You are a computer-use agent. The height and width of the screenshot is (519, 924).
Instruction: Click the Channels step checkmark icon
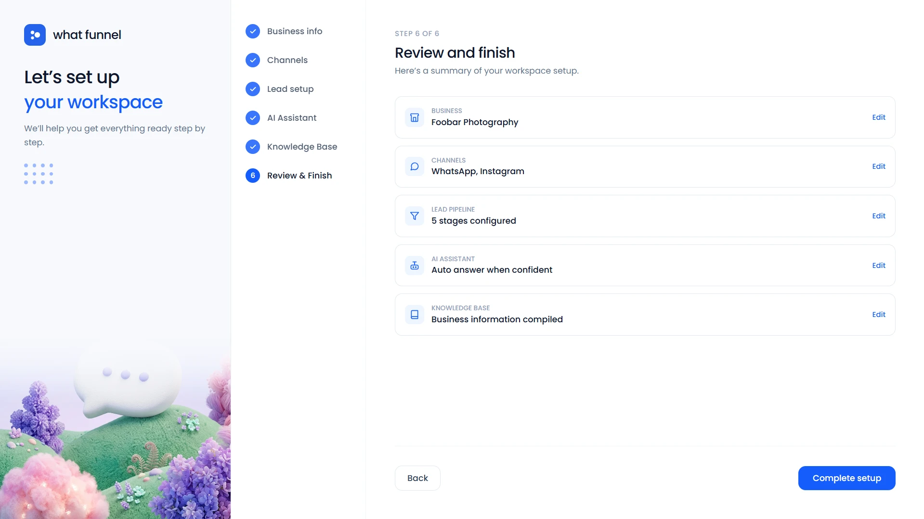pos(253,60)
